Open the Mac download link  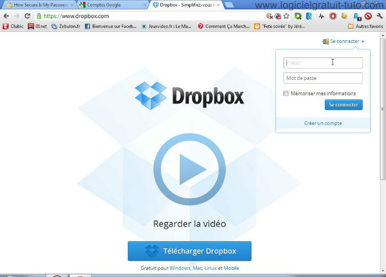[x=197, y=268]
